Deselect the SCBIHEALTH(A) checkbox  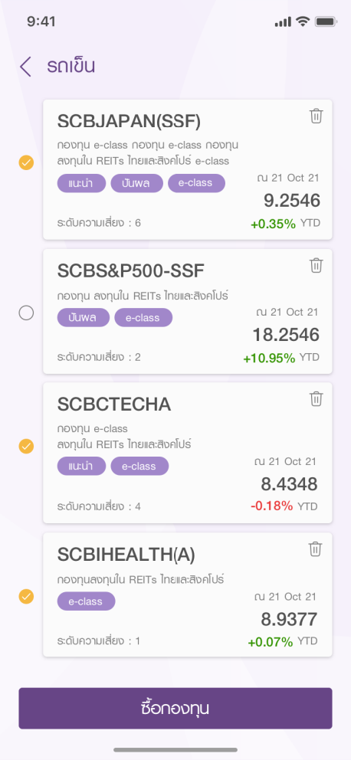pos(26,596)
